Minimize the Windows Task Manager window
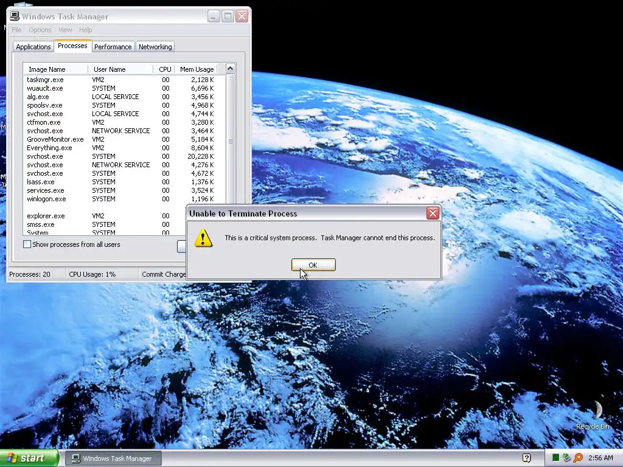The width and height of the screenshot is (623, 467). pyautogui.click(x=214, y=16)
